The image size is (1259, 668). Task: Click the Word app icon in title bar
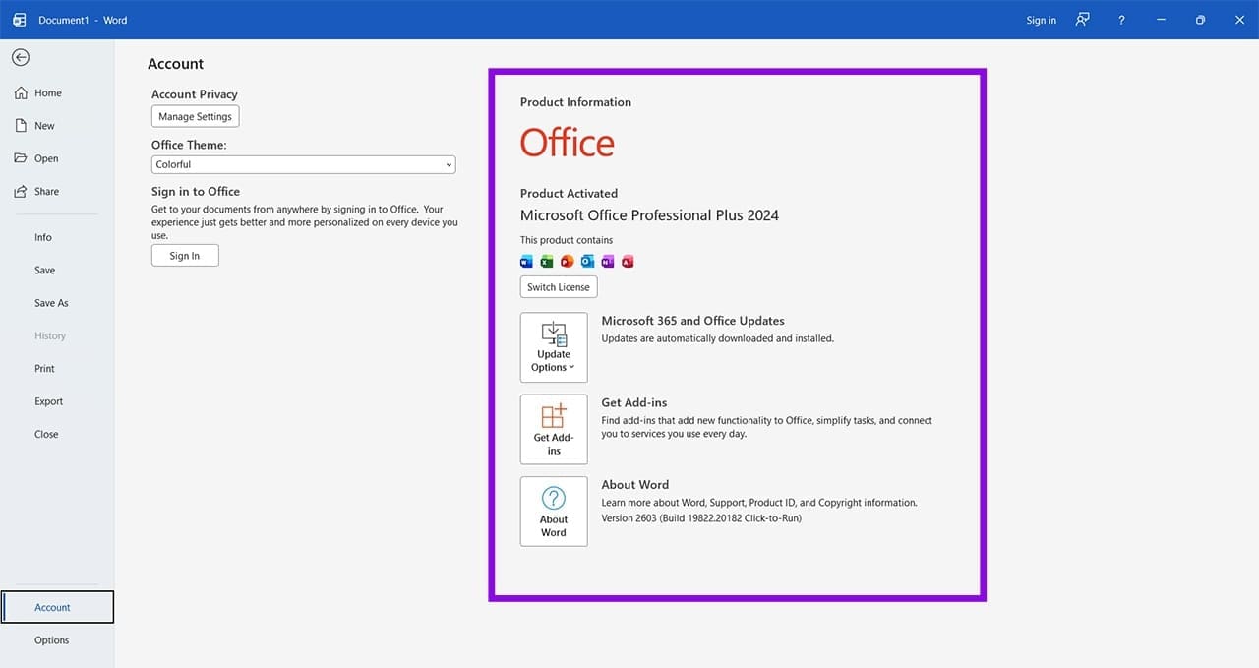[x=20, y=20]
